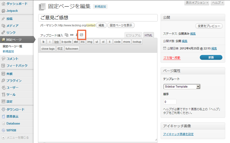The height and width of the screenshot is (143, 230).
Task: Click the 固定ページを表示 button
Action: [121, 25]
